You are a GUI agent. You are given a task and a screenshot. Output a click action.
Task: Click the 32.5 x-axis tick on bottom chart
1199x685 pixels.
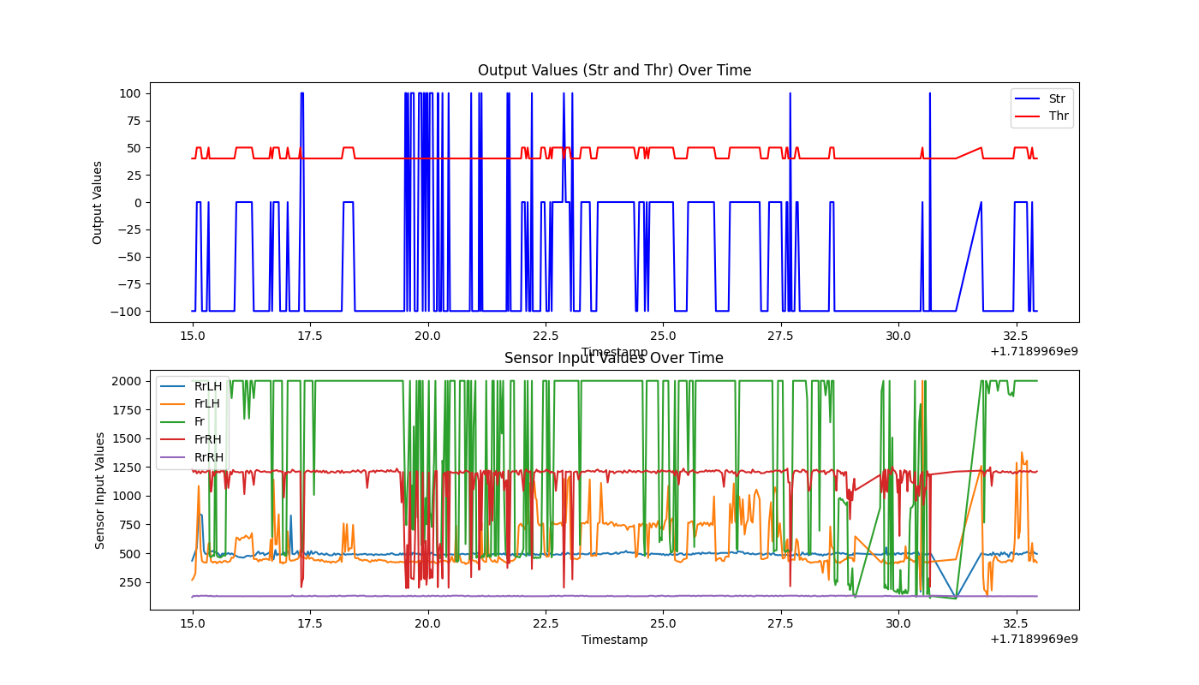coord(1016,624)
